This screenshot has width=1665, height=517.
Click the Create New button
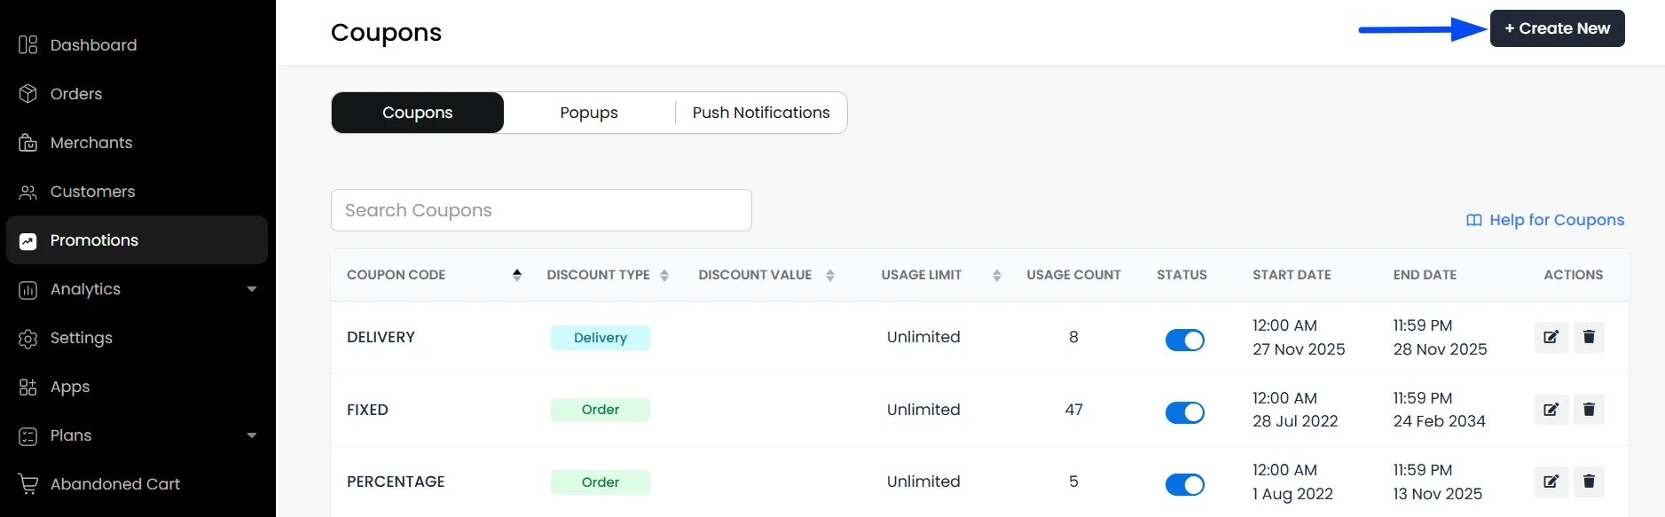tap(1557, 28)
